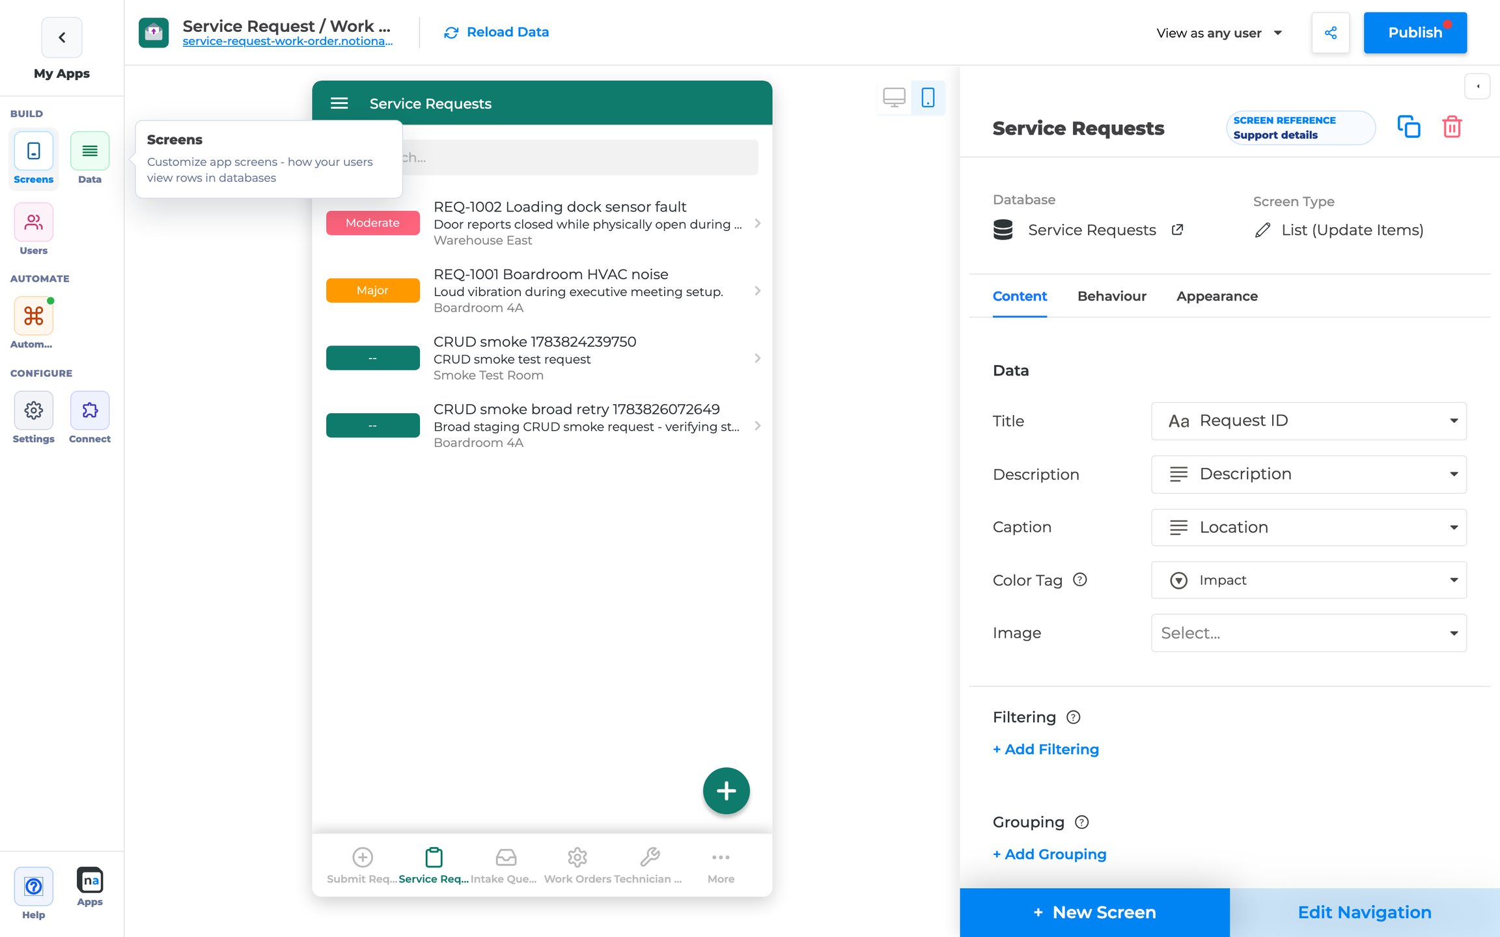The height and width of the screenshot is (937, 1500).
Task: Open Work Orders in bottom nav
Action: (577, 865)
